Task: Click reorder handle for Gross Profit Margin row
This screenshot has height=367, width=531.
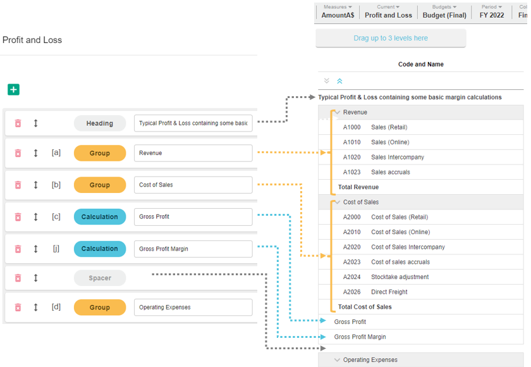Action: [x=36, y=249]
